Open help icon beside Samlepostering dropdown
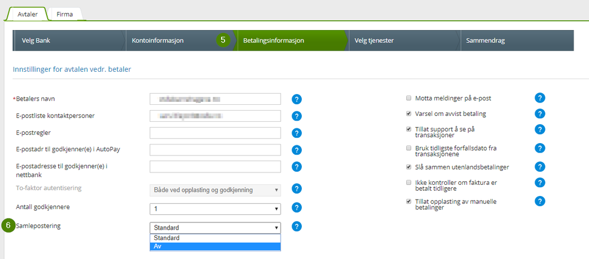Screen dimensions: 589x259 click(297, 227)
